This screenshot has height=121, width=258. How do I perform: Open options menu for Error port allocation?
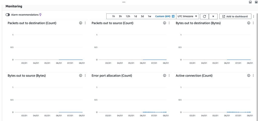pyautogui.click(x=169, y=76)
